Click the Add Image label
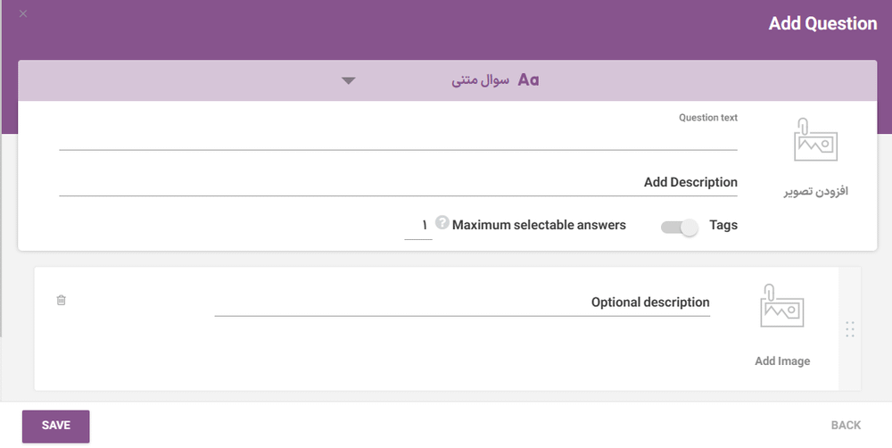The width and height of the screenshot is (892, 448). (782, 361)
